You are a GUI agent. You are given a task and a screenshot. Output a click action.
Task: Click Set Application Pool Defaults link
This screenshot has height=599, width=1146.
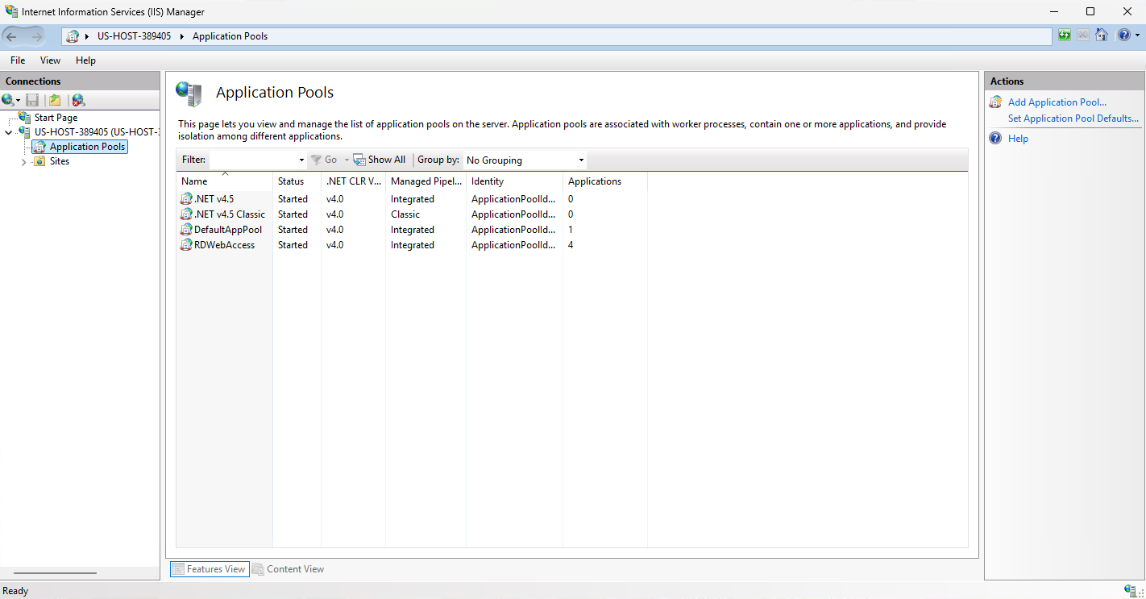pos(1073,119)
